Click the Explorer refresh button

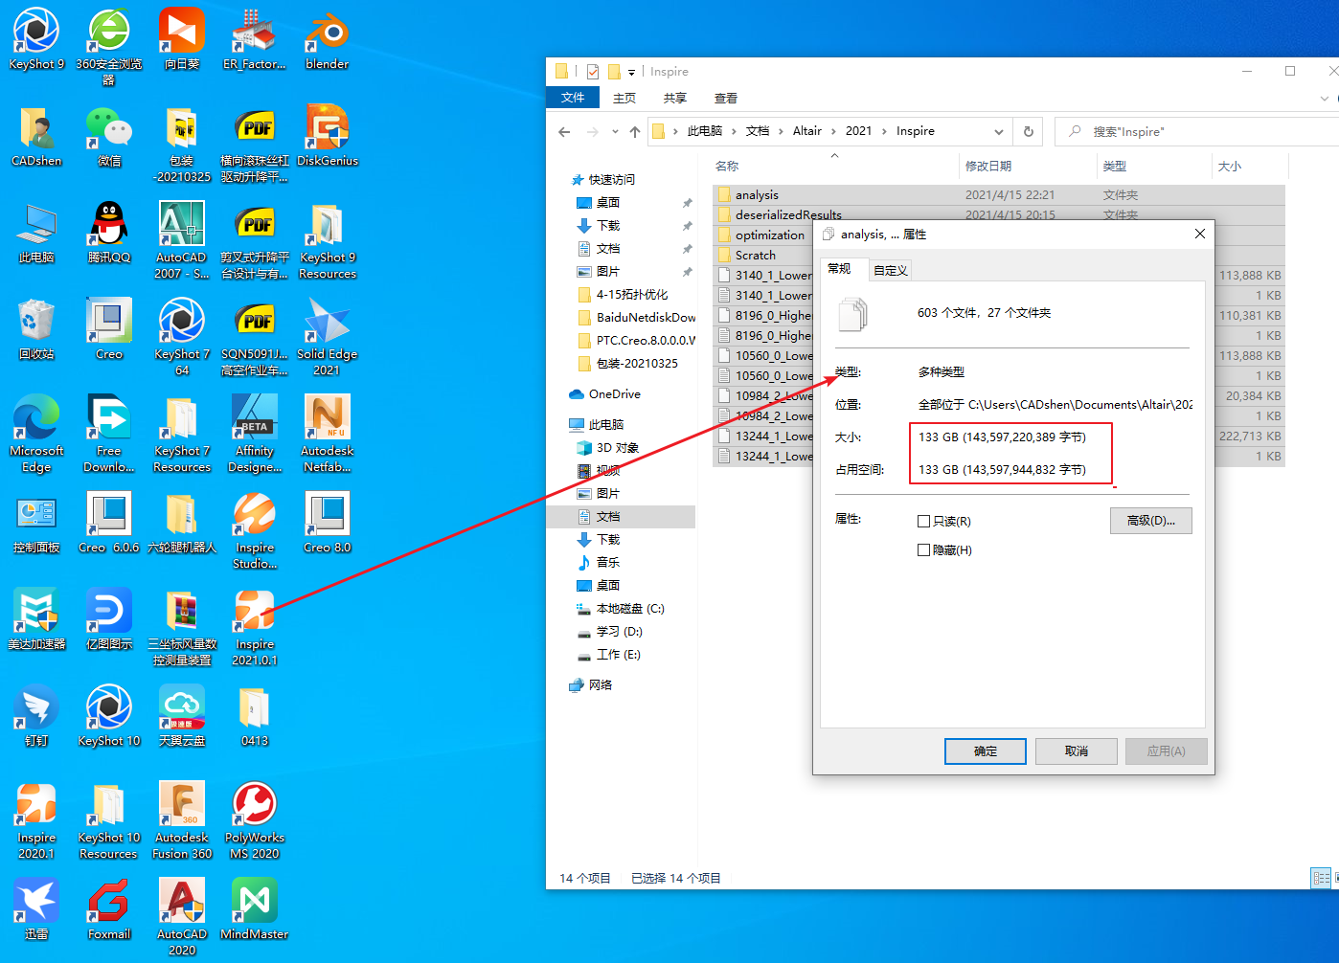click(x=1029, y=131)
